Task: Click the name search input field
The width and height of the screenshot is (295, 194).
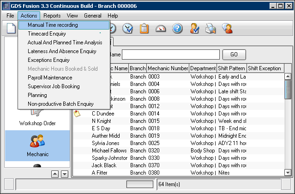Action: [x=171, y=55]
